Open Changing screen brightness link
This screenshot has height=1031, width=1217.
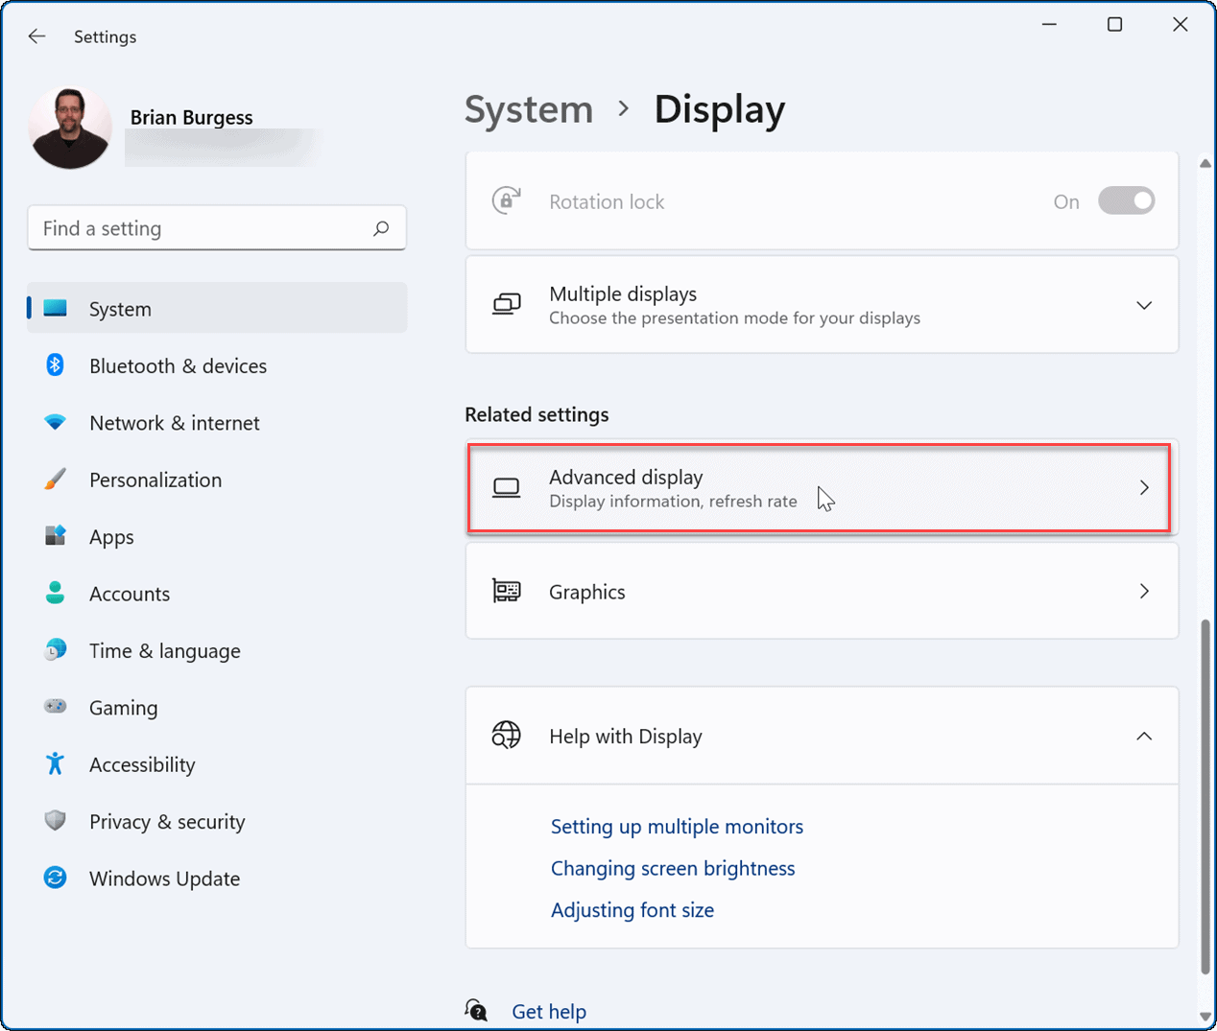[x=673, y=868]
